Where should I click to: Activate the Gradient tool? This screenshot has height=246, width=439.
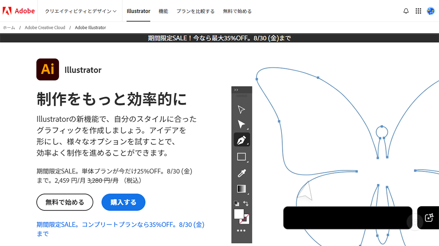coord(241,189)
